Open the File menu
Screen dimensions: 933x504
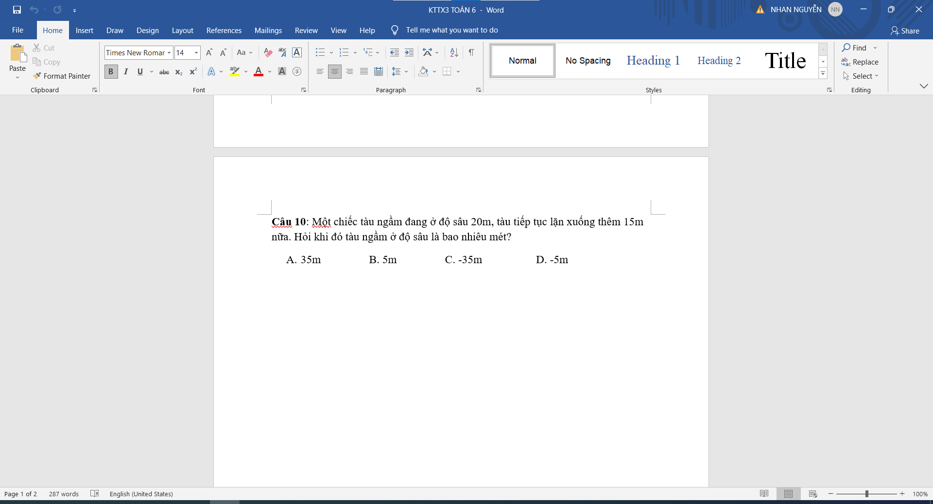click(17, 30)
